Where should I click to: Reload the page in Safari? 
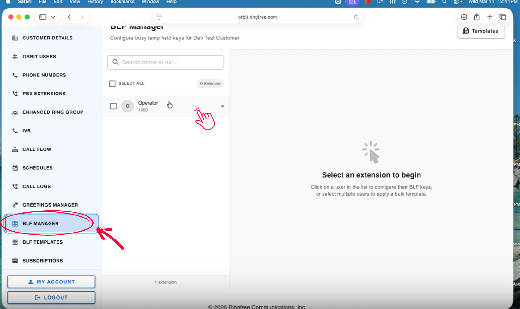[356, 17]
